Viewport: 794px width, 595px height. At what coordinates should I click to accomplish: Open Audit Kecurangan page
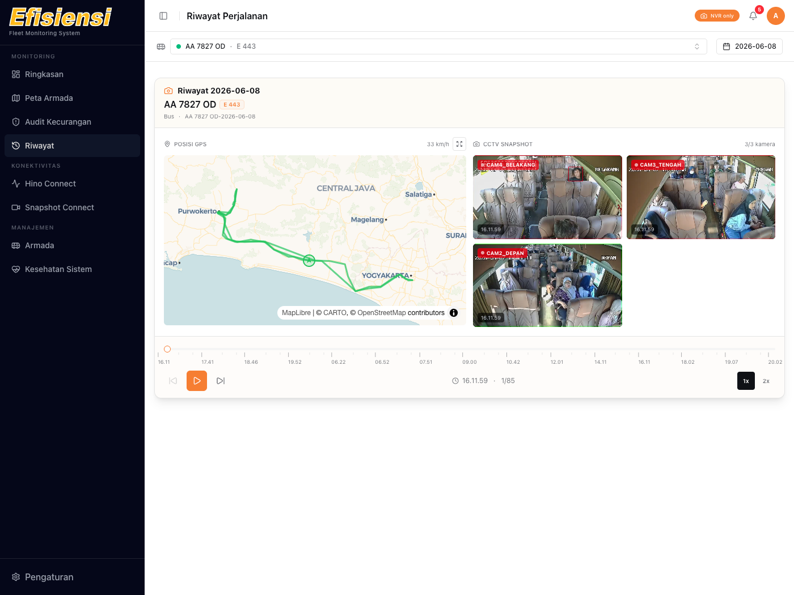tap(72, 122)
